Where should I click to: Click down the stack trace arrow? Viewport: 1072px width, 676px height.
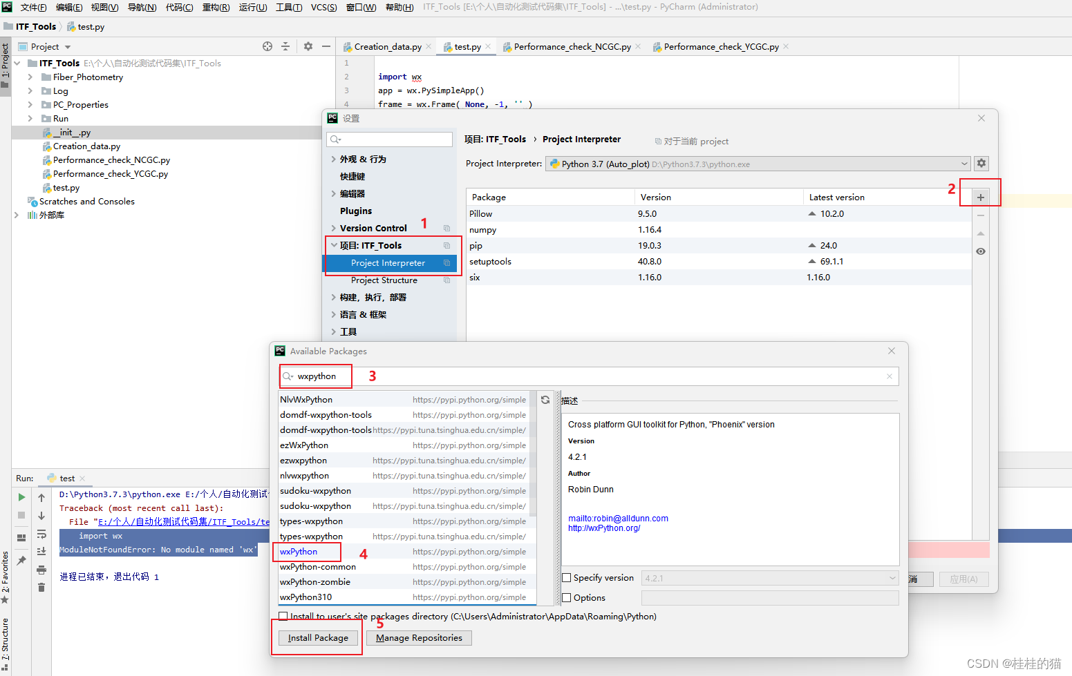[x=41, y=515]
